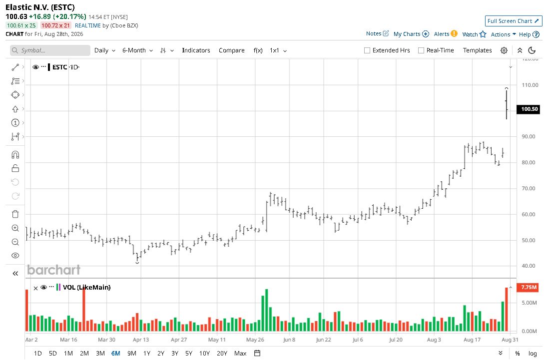Open the Daily frequency dropdown

[104, 50]
